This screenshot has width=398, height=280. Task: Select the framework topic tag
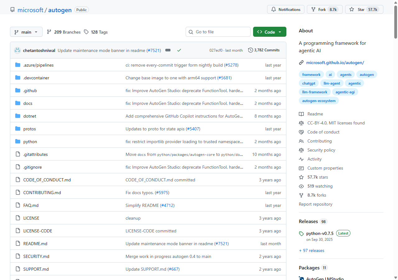point(311,75)
